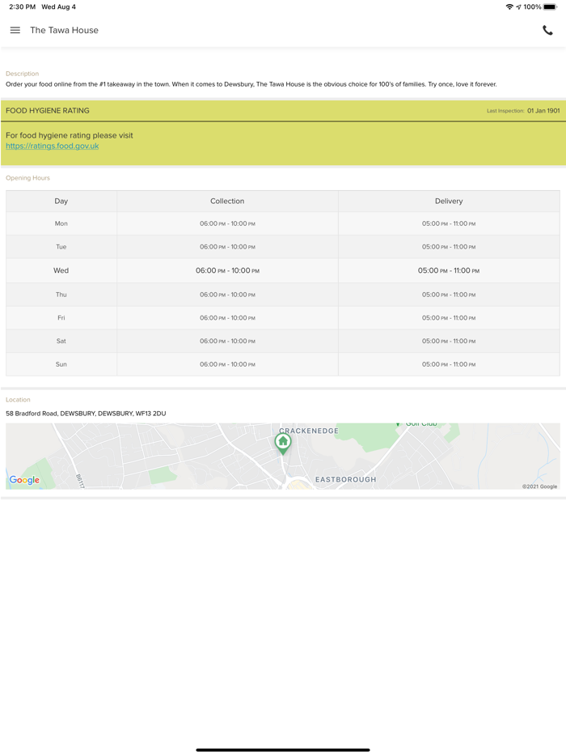Open ratings.food.gov.uk link
Image resolution: width=566 pixels, height=756 pixels.
click(53, 146)
